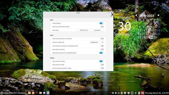
Task: Launch the orange app in panel
Action: [x=33, y=93]
